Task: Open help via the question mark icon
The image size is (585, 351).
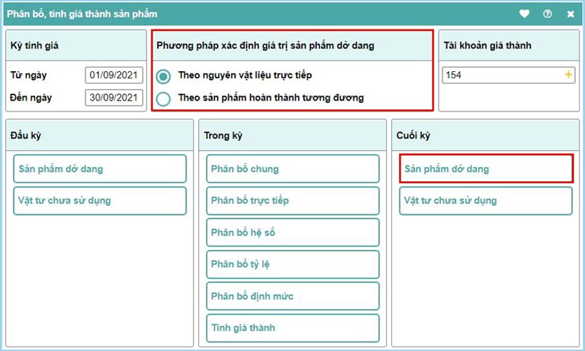Action: [x=548, y=14]
